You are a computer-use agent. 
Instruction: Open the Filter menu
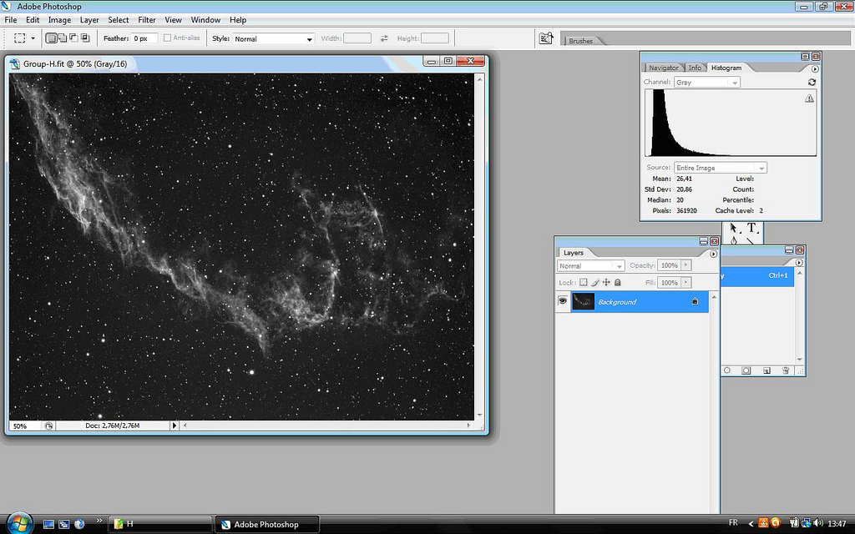point(147,20)
